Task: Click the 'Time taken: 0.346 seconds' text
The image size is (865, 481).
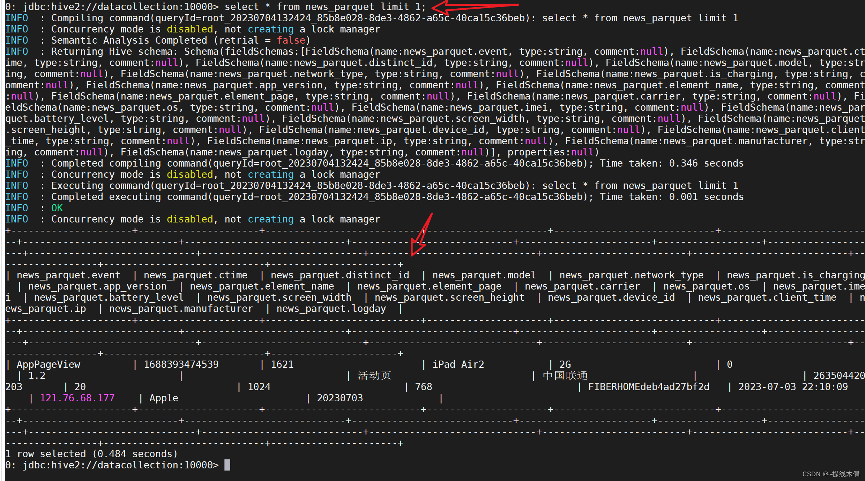Action: [671, 163]
